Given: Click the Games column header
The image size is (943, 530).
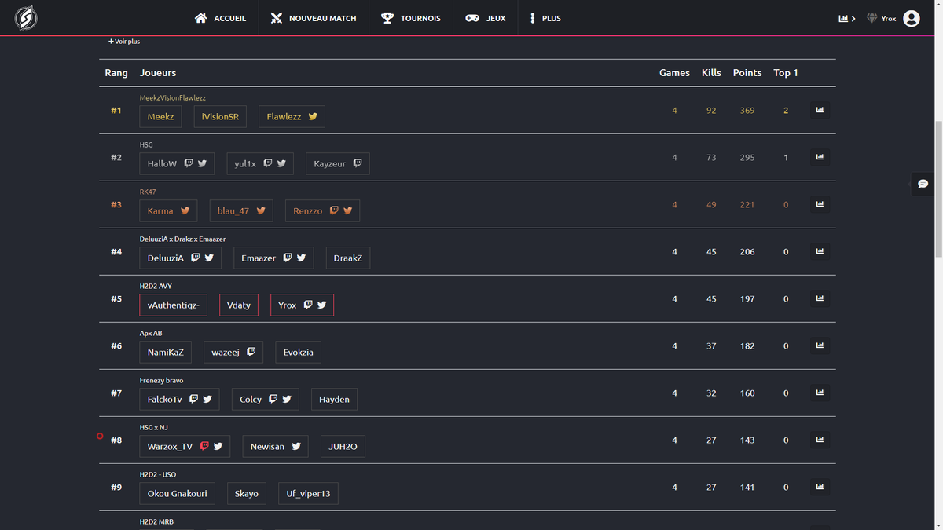Looking at the screenshot, I should (x=674, y=72).
